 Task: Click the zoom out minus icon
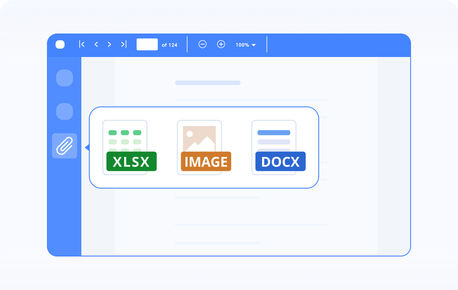point(203,44)
